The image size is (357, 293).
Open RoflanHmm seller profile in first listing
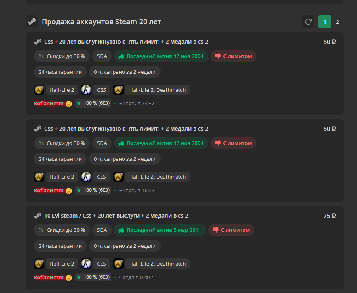[49, 104]
